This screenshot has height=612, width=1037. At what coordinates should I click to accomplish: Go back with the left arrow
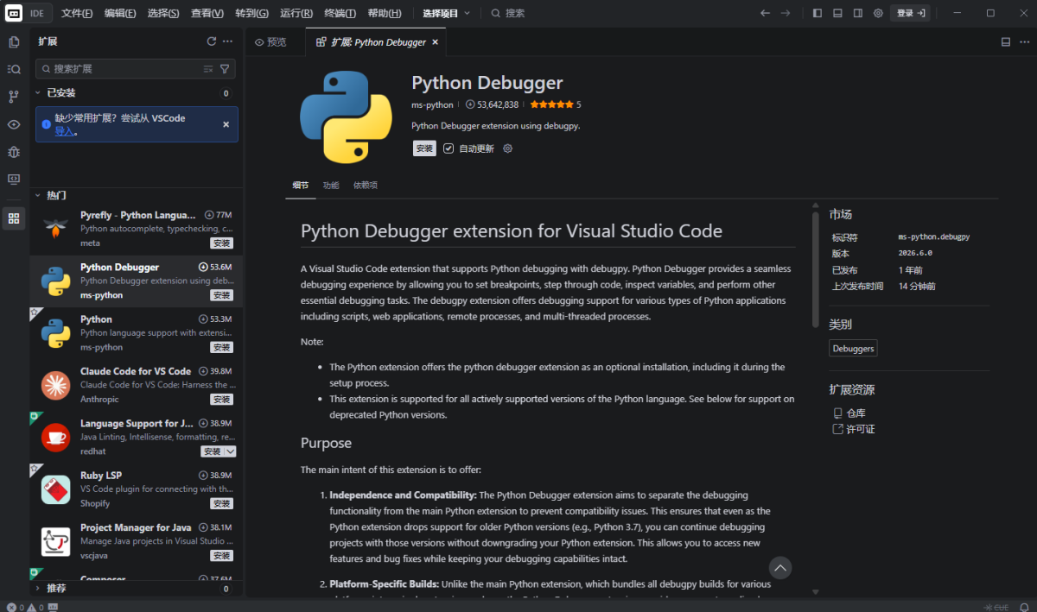tap(765, 13)
